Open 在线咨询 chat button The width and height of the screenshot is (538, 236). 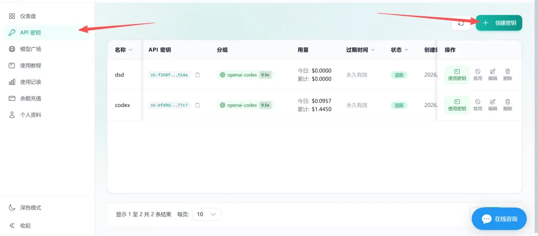point(499,219)
